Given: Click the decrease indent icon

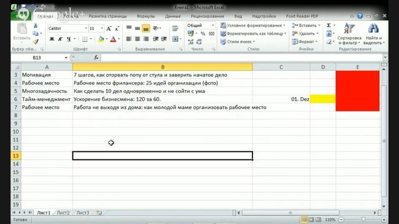Looking at the screenshot, I should click(155, 39).
